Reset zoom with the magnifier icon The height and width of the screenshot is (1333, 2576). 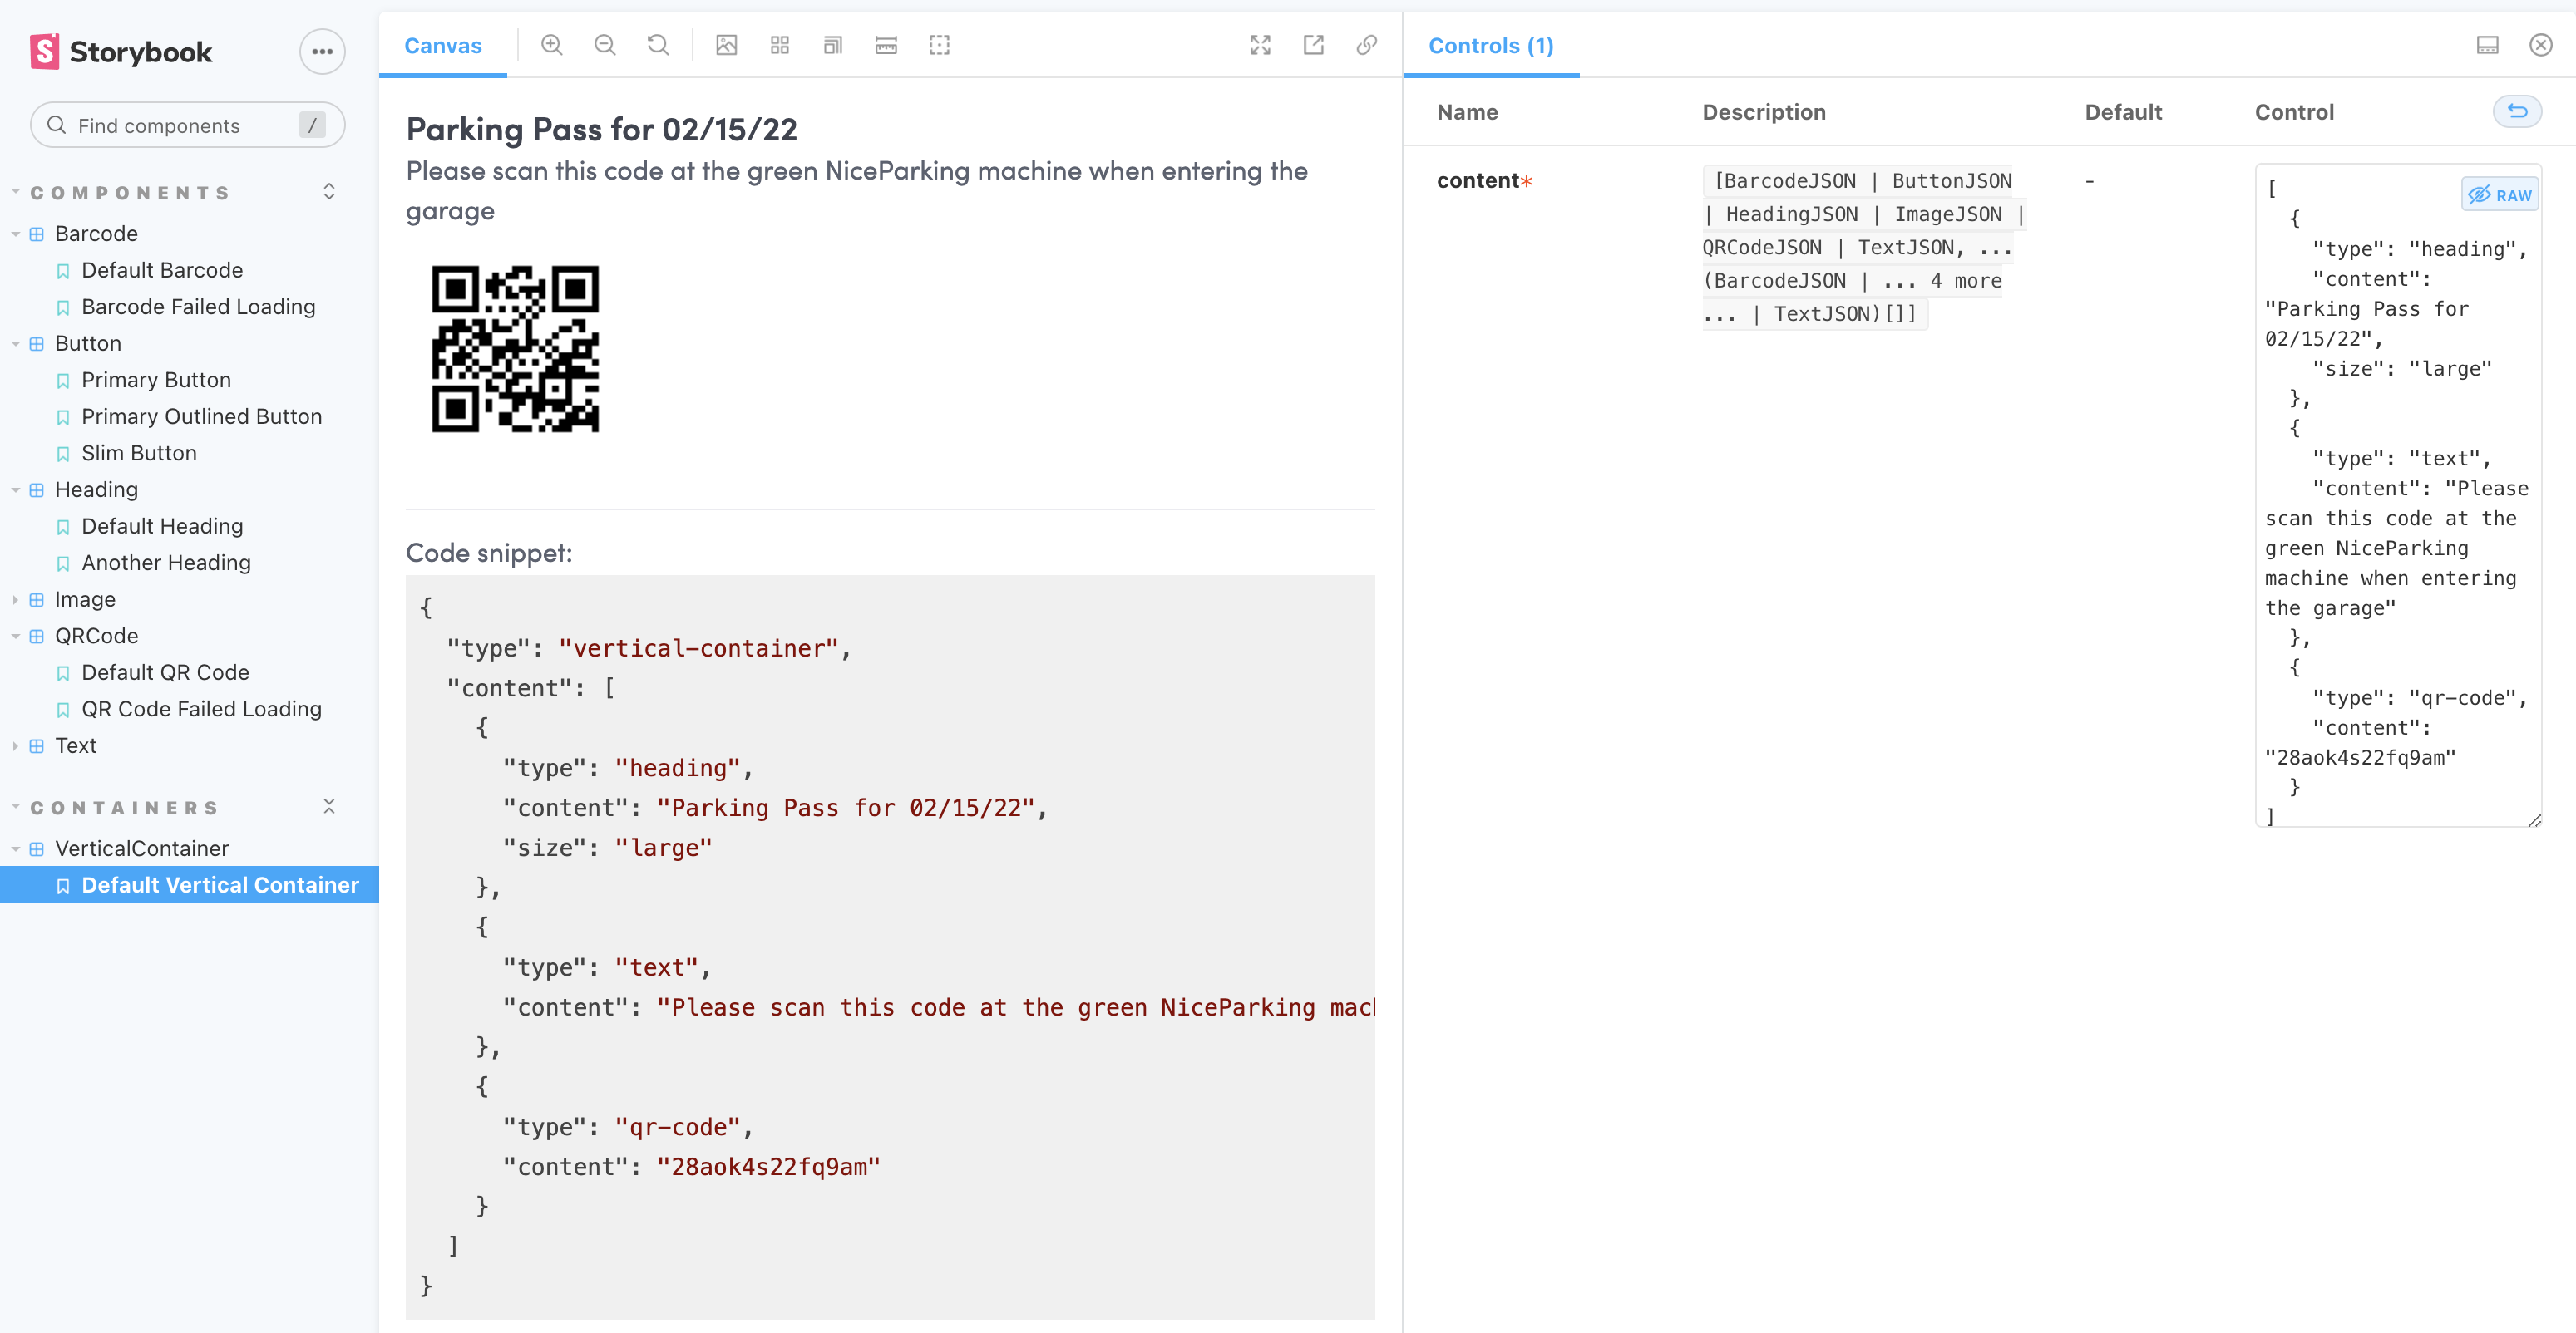pyautogui.click(x=658, y=45)
